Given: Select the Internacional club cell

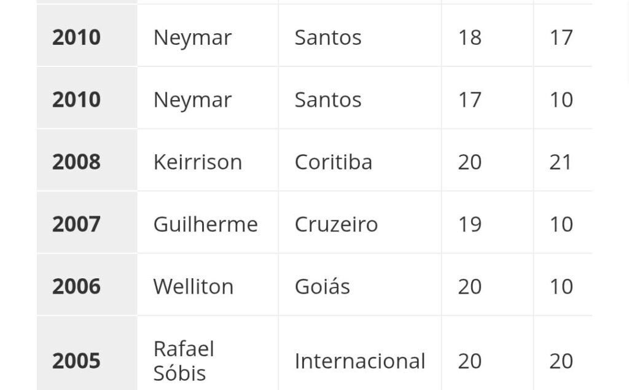Looking at the screenshot, I should point(360,361).
